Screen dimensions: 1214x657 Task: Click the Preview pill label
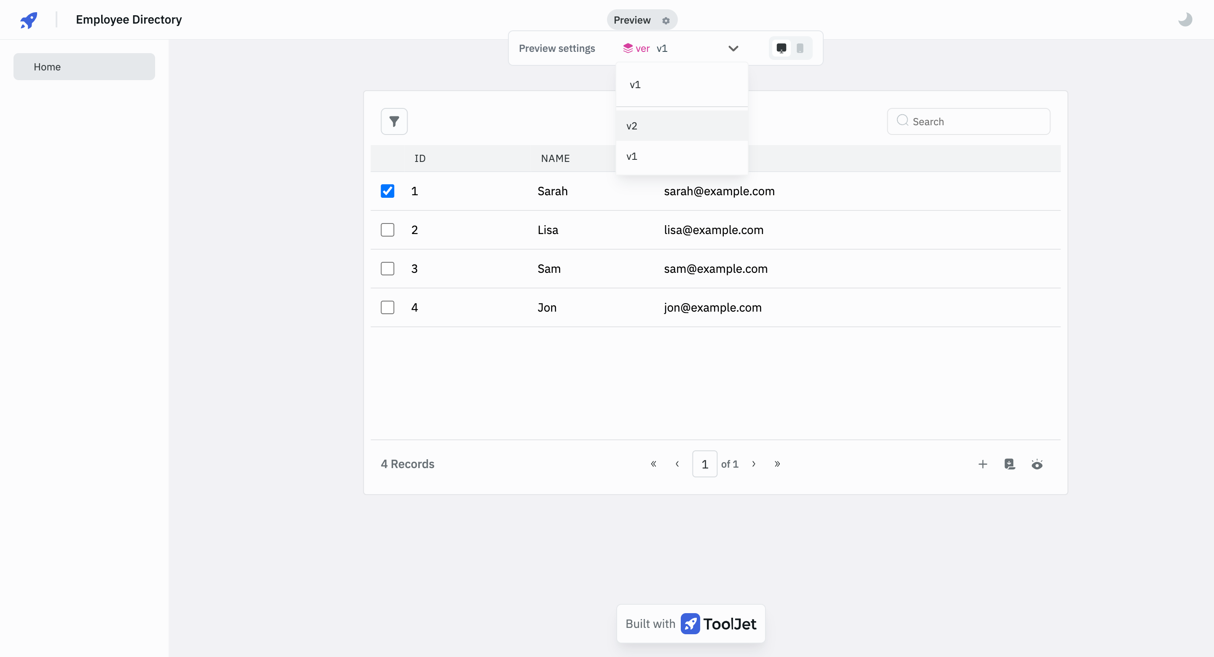tap(631, 20)
